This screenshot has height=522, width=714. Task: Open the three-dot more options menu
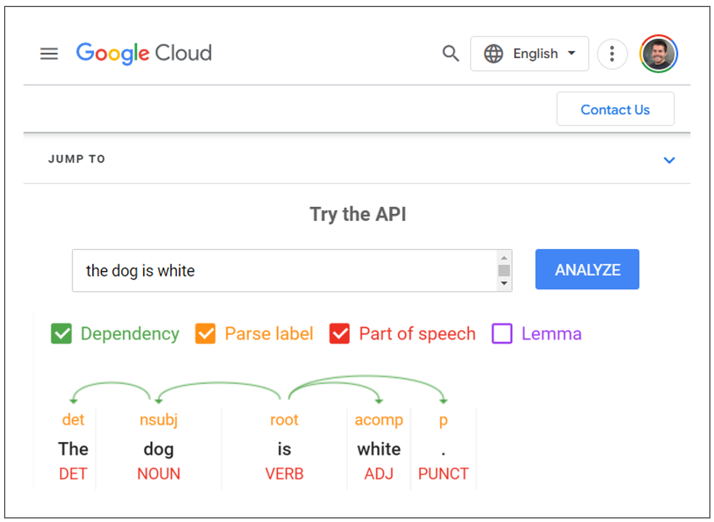(612, 54)
